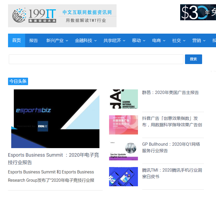This screenshot has height=198, width=216.
Task: Click the 199IT site logo
Action: [62, 16]
